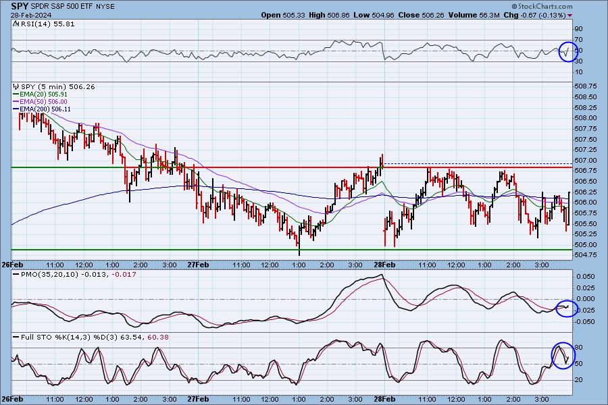
Task: Click the black PMO legend line marker
Action: [16, 274]
